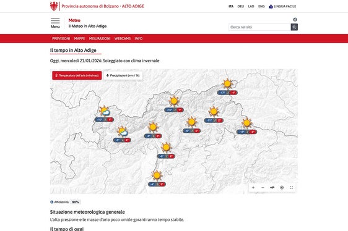The image size is (348, 231).
Task: Click the sun icon above -17° / -4°
Action: click(227, 84)
